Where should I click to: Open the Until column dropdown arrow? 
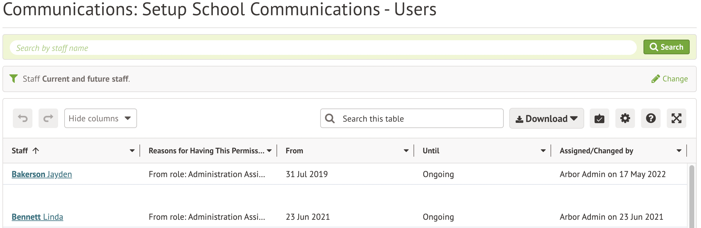pos(543,151)
